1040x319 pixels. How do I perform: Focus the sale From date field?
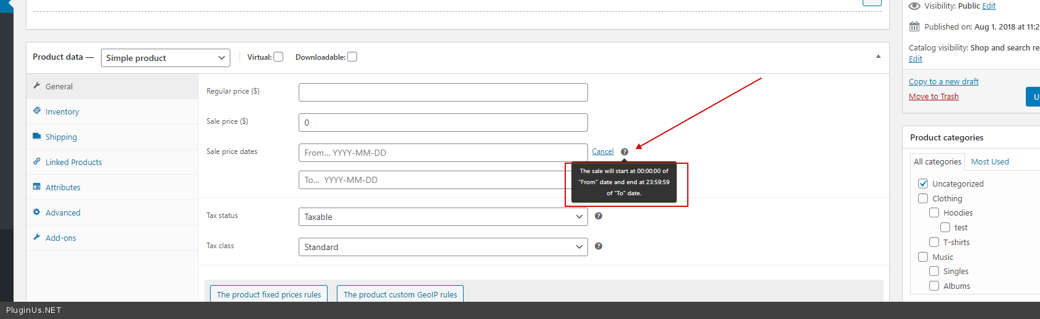point(443,153)
